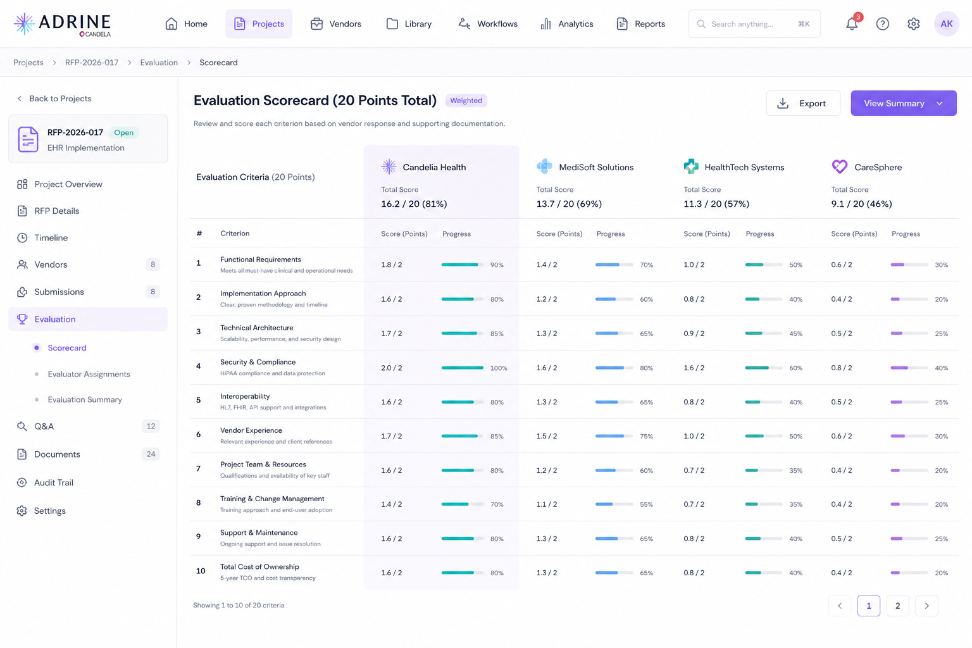Open the help question mark icon

point(883,24)
